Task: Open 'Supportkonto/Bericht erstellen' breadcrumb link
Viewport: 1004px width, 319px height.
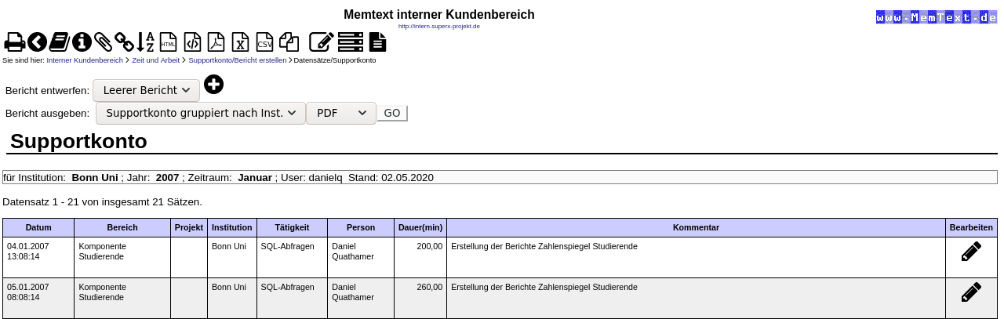Action: point(238,60)
